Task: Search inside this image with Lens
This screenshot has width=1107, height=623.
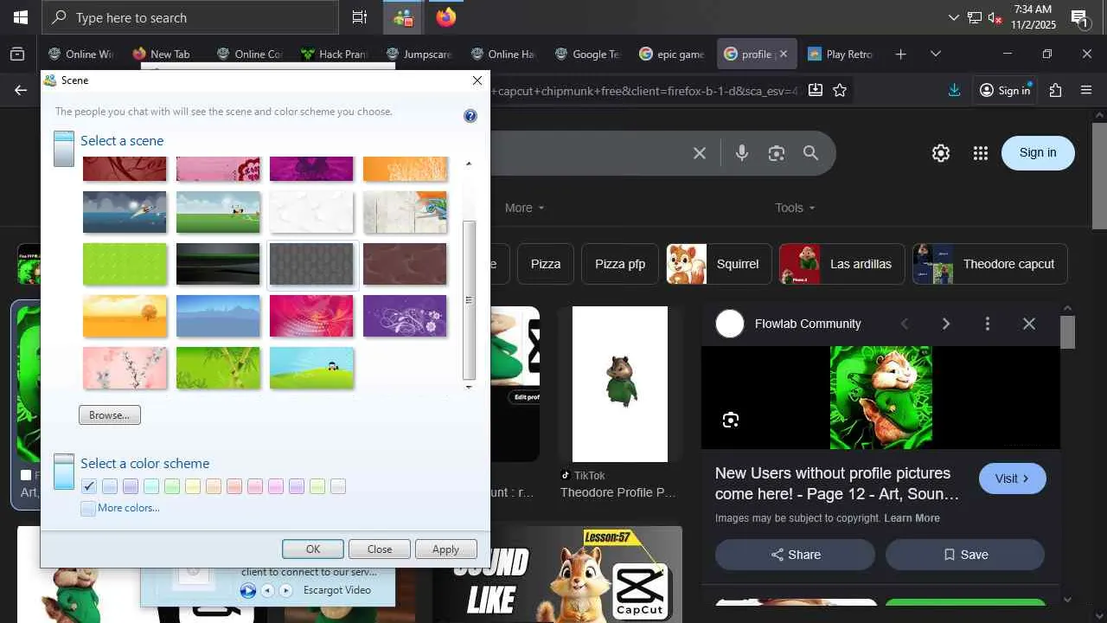Action: pyautogui.click(x=731, y=421)
